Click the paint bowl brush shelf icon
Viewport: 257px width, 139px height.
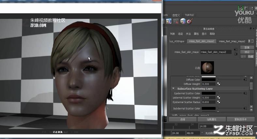190,21
